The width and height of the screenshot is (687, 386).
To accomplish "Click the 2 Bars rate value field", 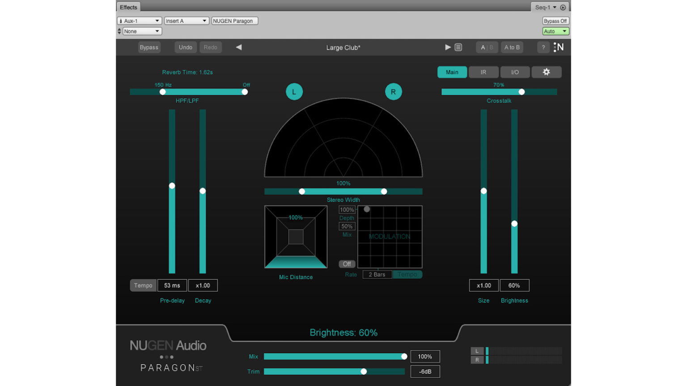I will pyautogui.click(x=377, y=274).
